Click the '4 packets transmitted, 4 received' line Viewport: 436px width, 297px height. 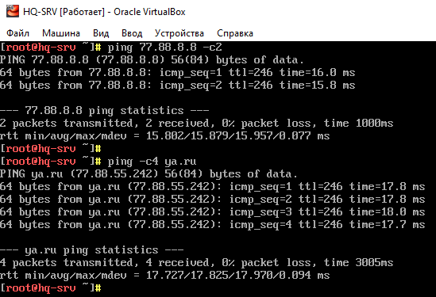[196, 263]
